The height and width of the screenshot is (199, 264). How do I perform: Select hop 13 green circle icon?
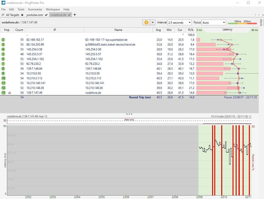click(x=3, y=93)
